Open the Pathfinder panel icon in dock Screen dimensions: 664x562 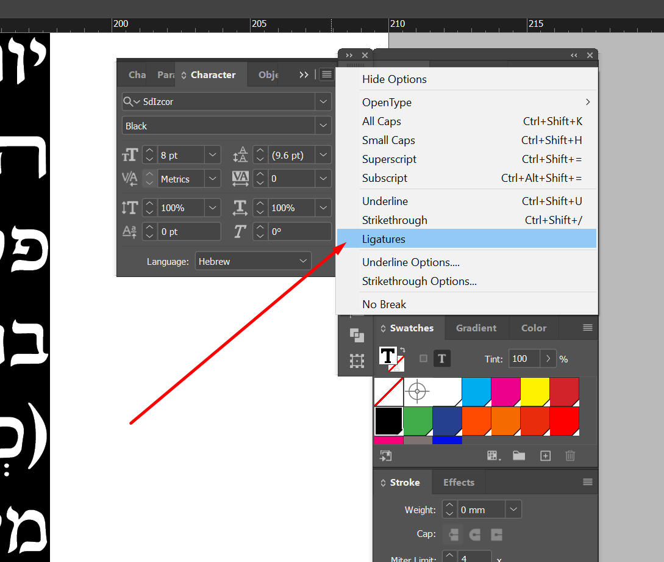coord(357,335)
